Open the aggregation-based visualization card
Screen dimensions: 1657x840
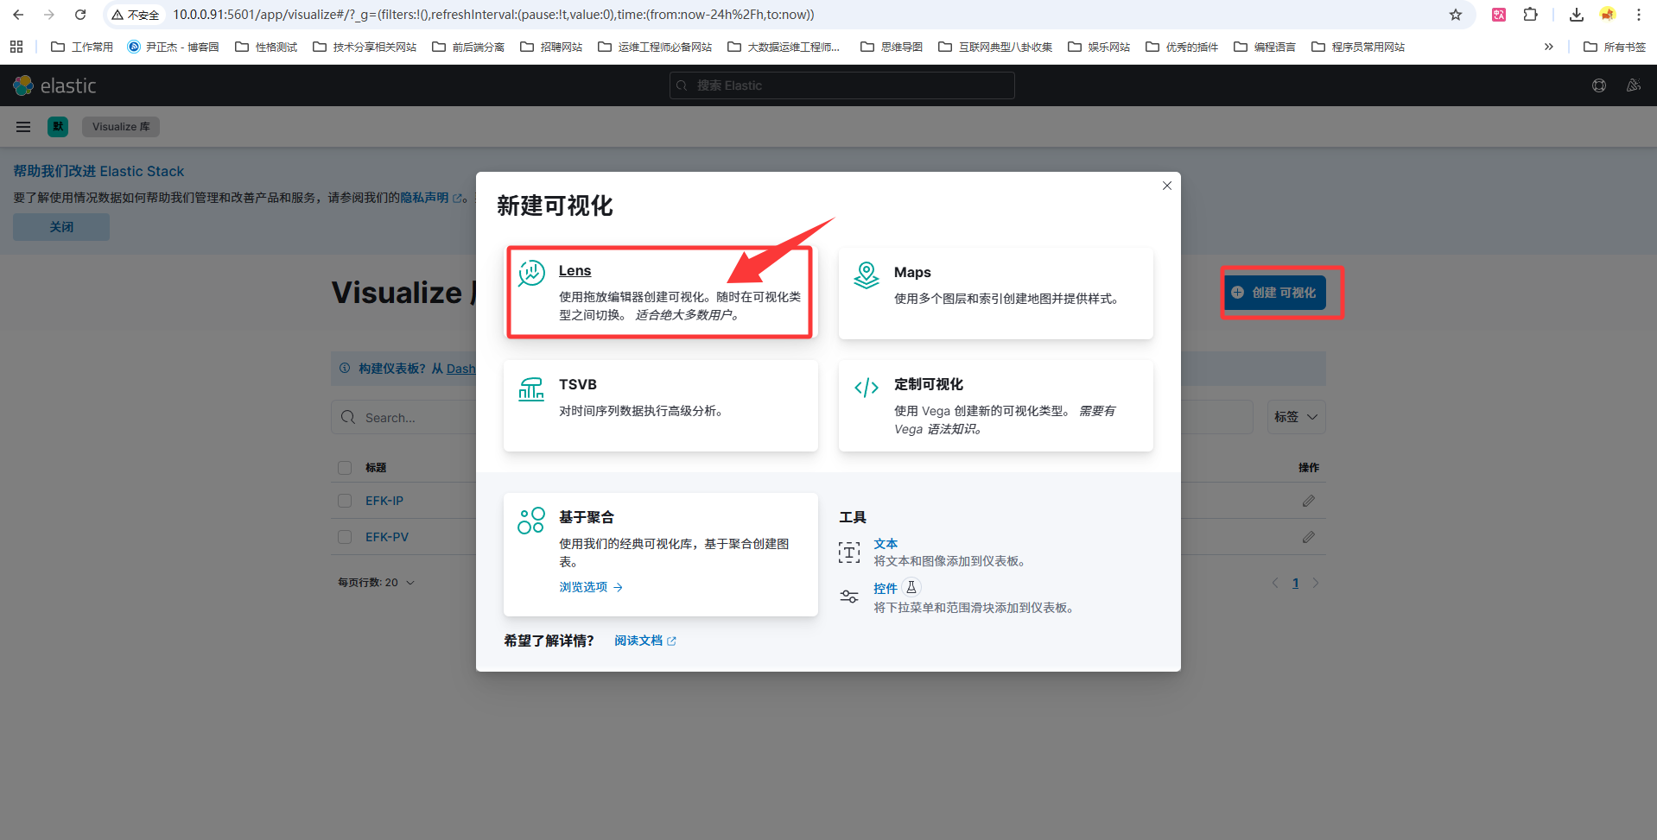661,554
